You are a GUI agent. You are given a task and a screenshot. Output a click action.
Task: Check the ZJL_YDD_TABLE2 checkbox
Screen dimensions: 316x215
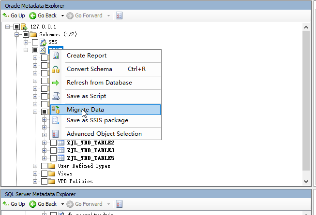pyautogui.click(x=53, y=143)
